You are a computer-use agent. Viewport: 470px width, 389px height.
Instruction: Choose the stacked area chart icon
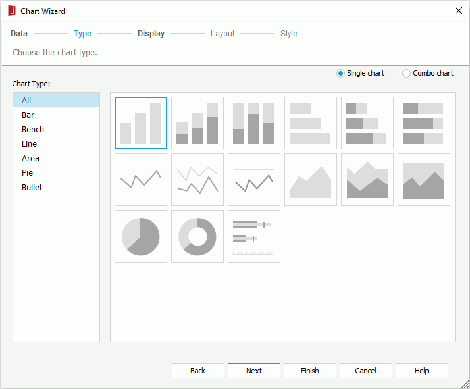click(367, 180)
